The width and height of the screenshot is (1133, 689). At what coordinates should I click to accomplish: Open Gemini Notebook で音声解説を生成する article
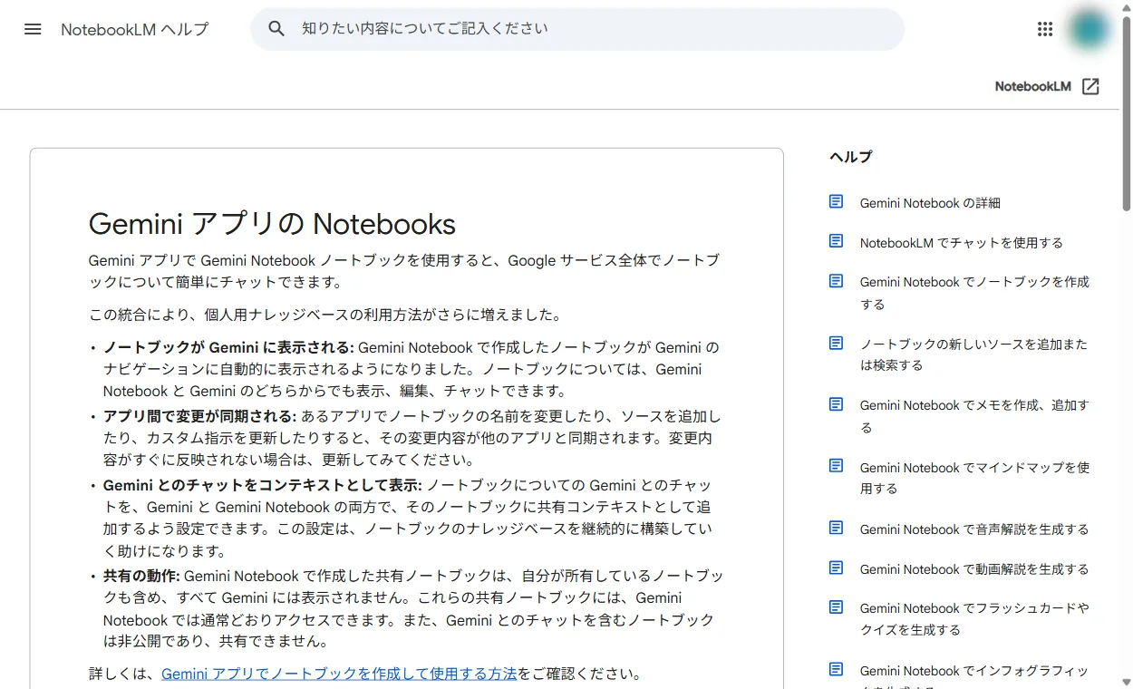[x=974, y=529]
